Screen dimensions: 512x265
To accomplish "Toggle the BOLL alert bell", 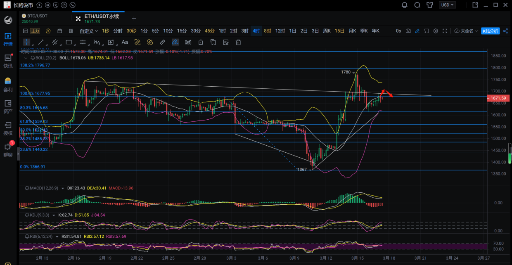I will click(x=33, y=58).
